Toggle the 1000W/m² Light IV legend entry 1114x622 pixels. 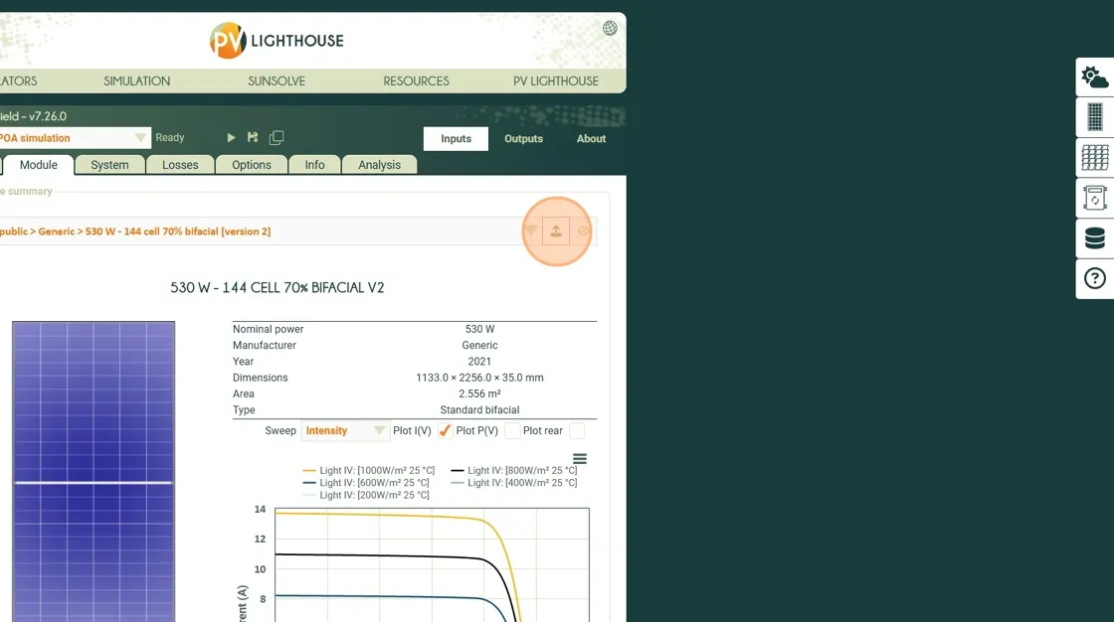click(368, 471)
